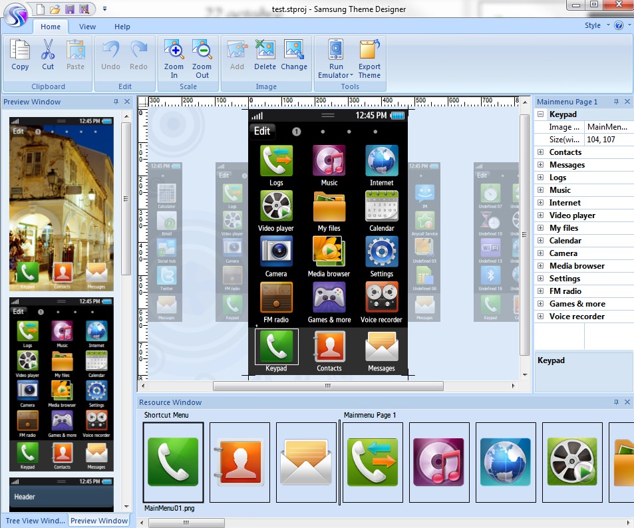Select the Logs icon on the phone canvas

tap(276, 160)
